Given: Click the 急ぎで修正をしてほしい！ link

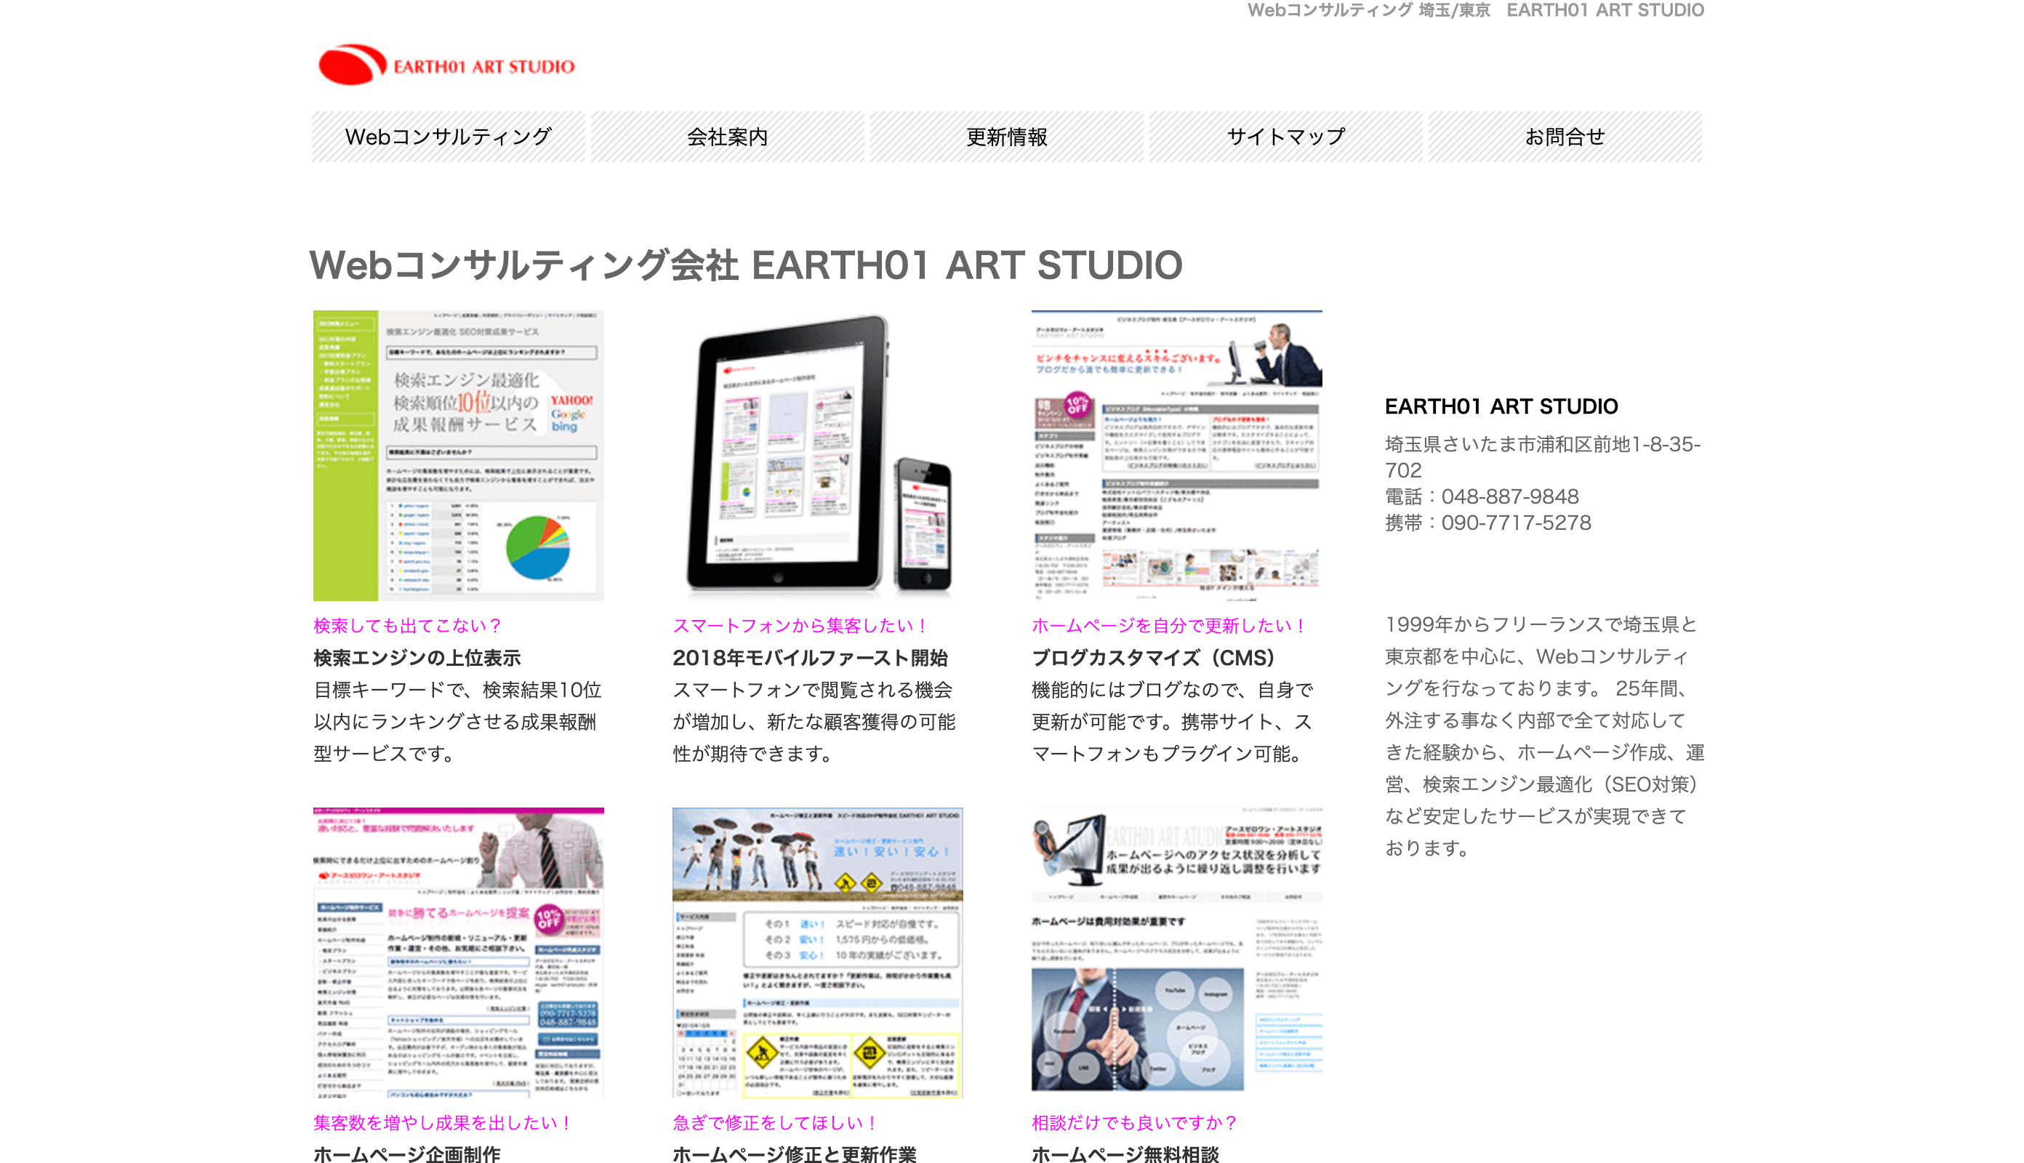Looking at the screenshot, I should pyautogui.click(x=776, y=1122).
